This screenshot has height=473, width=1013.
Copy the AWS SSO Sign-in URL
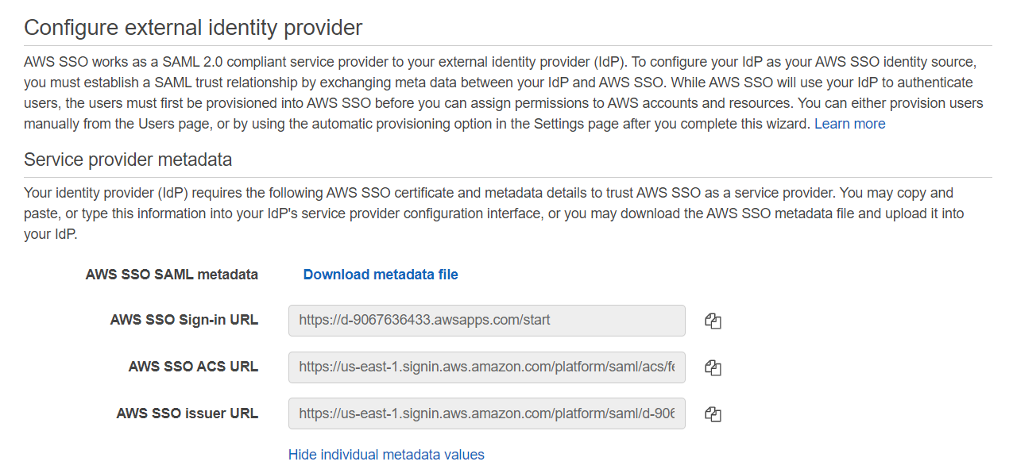(x=713, y=321)
